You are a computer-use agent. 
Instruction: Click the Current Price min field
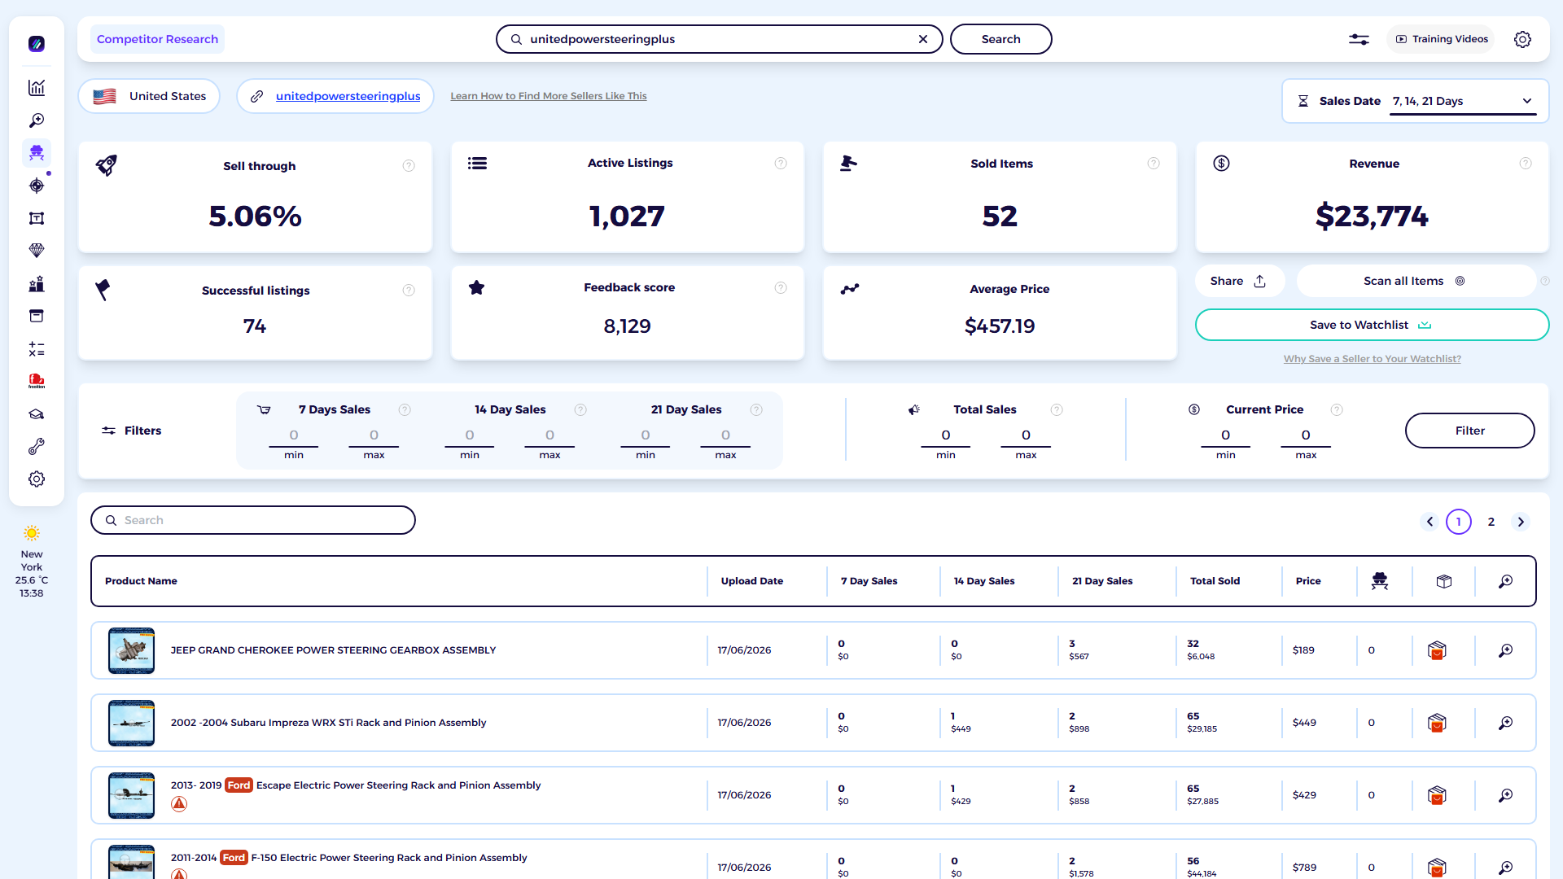(1226, 435)
